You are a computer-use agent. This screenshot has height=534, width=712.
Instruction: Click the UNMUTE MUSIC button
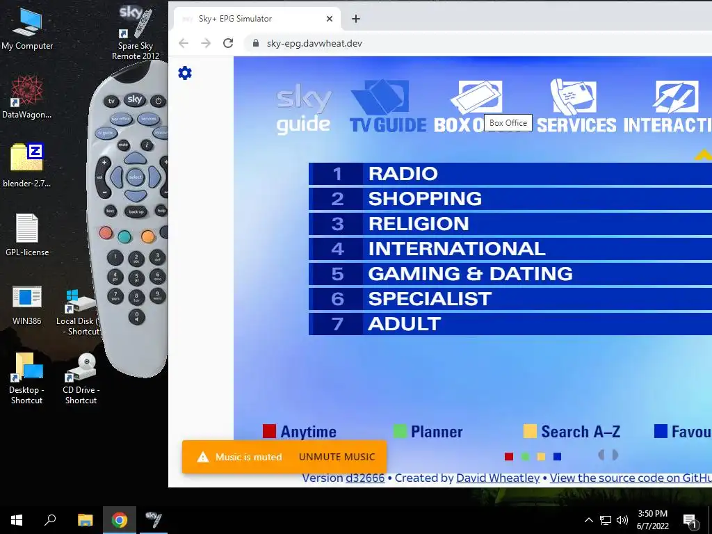337,457
